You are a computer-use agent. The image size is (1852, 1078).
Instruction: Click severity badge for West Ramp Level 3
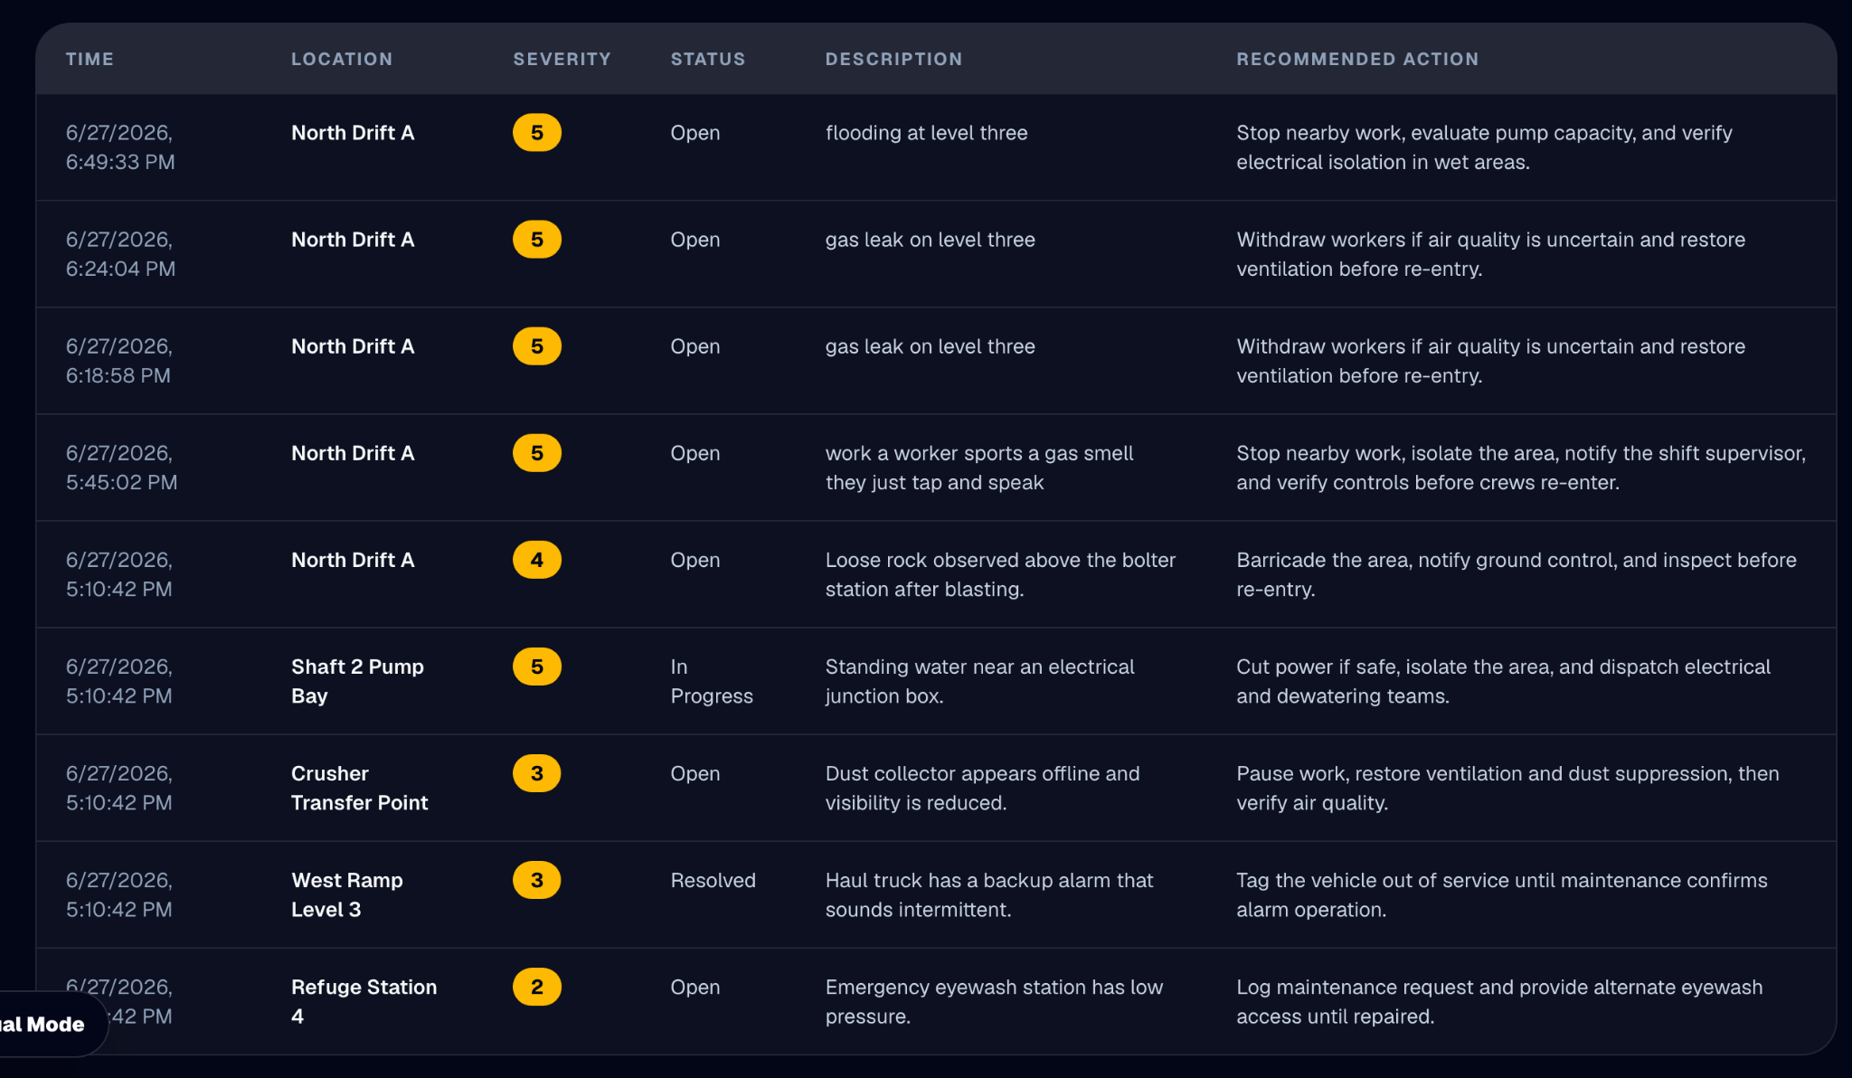[x=537, y=880]
